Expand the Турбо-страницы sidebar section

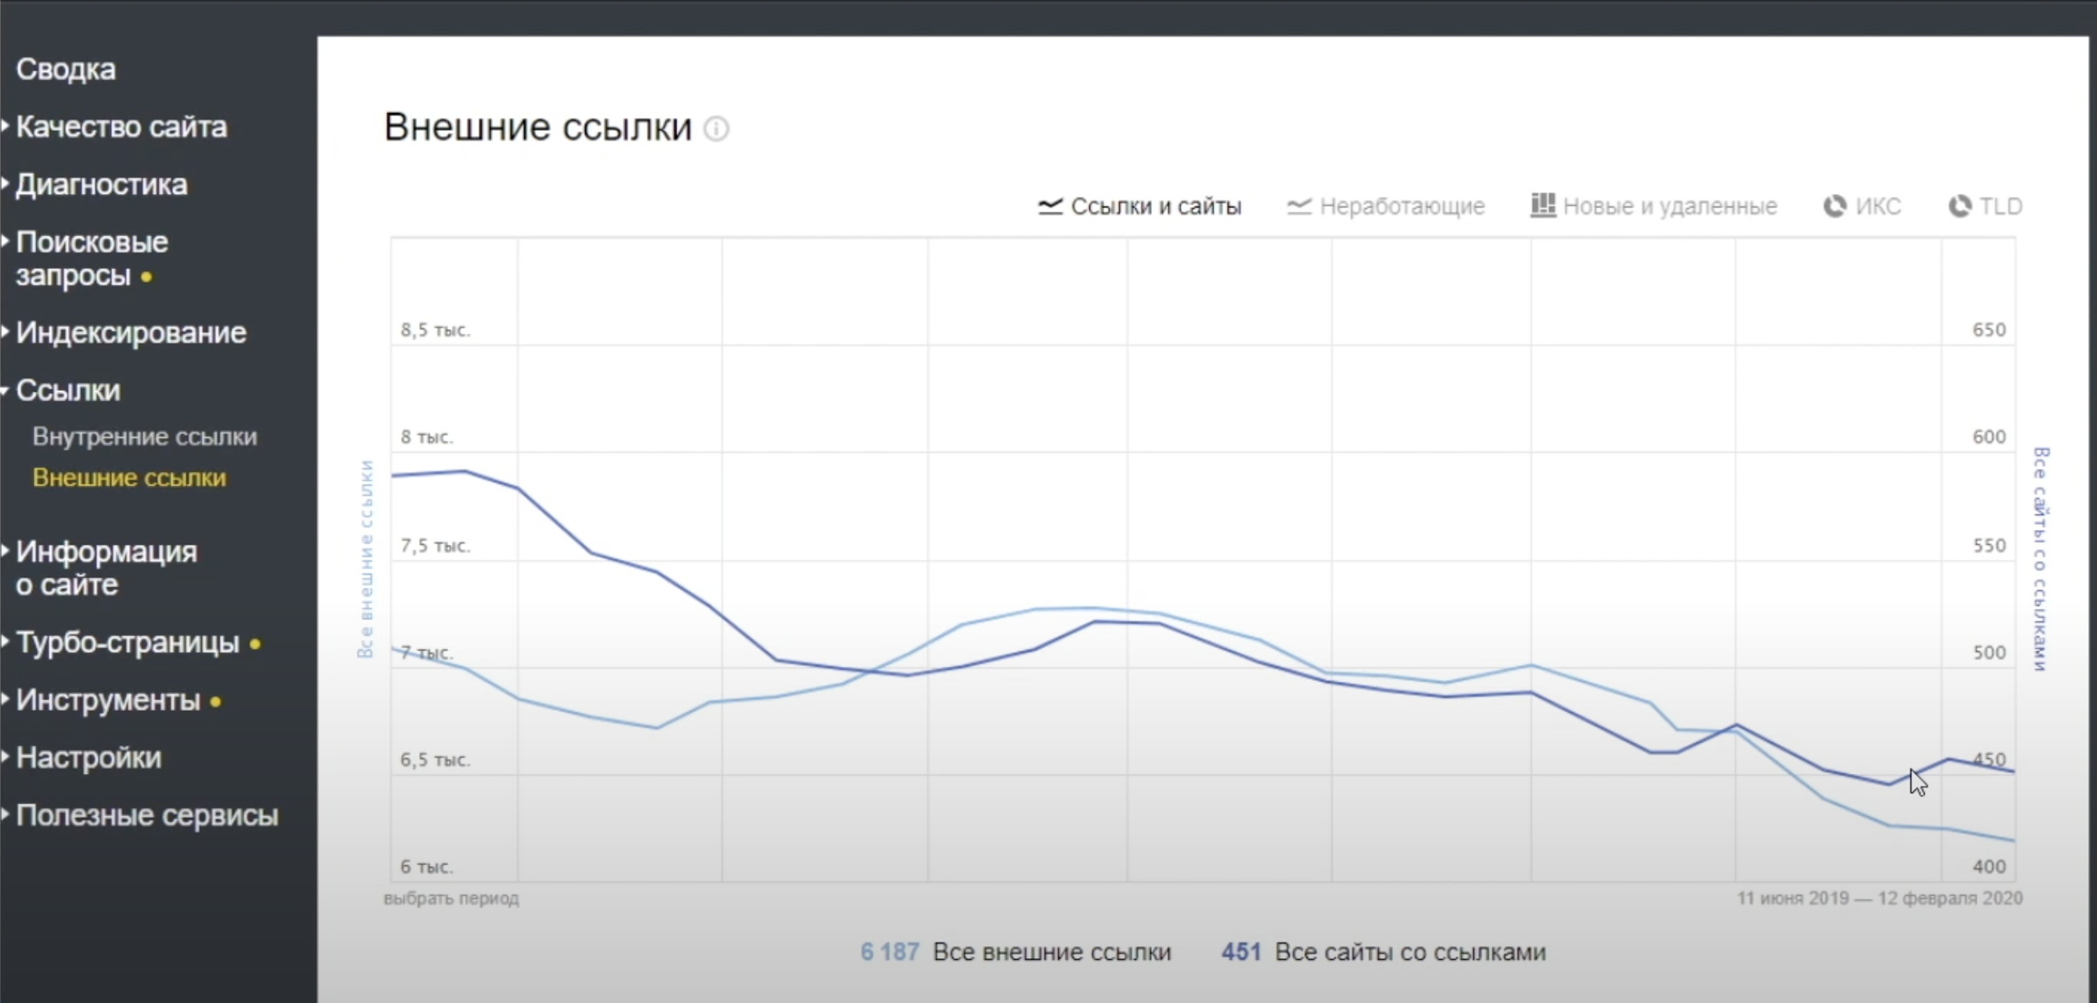(x=128, y=643)
